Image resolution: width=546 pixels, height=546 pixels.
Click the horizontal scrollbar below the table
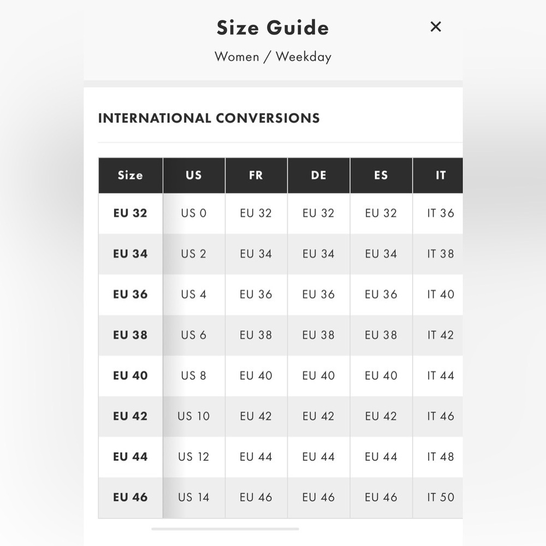tap(225, 529)
